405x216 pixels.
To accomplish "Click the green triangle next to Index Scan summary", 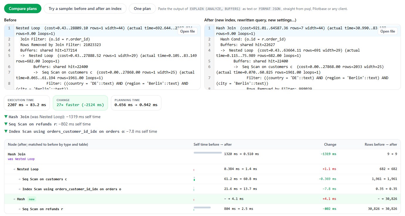I will coord(6,131).
